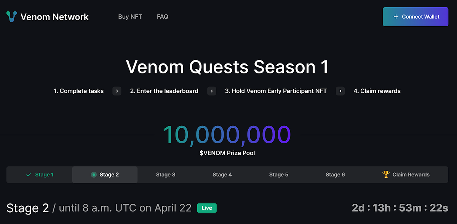Toggle the Live status badge
Image resolution: width=457 pixels, height=224 pixels.
point(207,208)
